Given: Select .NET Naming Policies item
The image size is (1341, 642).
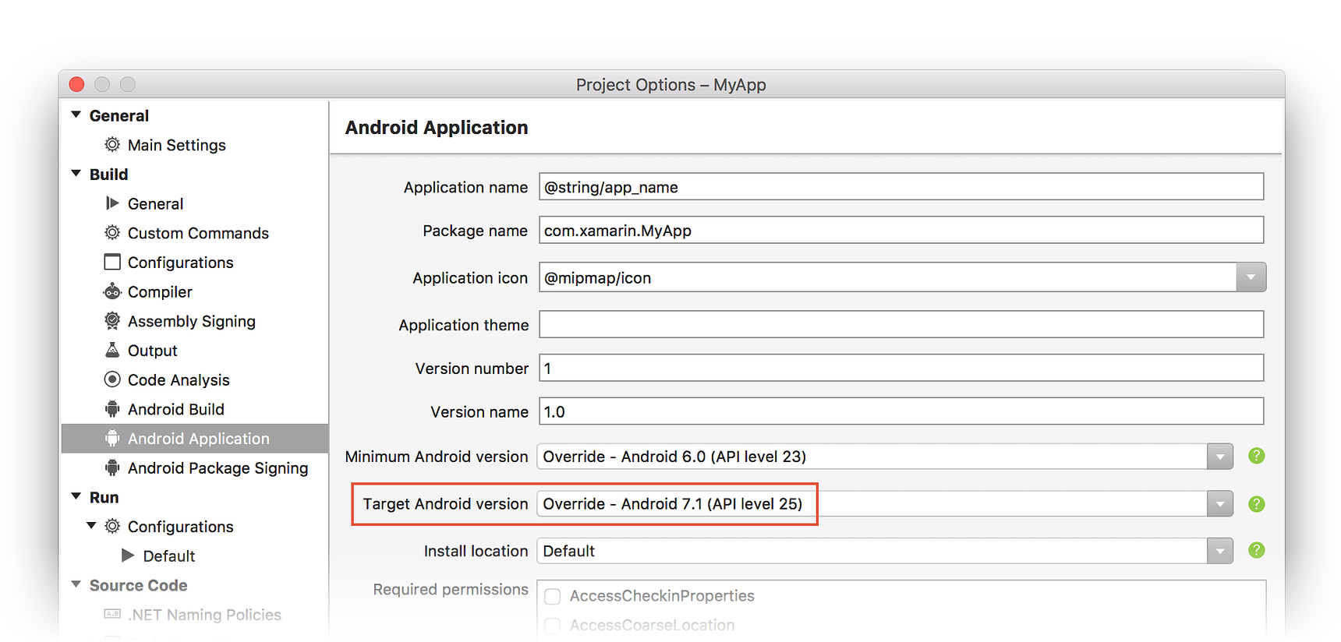Looking at the screenshot, I should coord(204,615).
